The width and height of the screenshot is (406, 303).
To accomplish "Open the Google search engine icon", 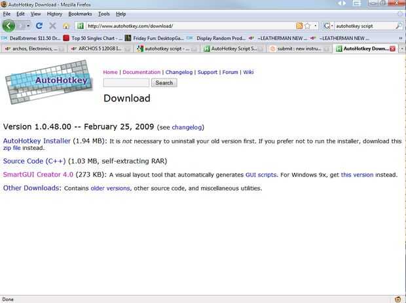I will tap(327, 26).
